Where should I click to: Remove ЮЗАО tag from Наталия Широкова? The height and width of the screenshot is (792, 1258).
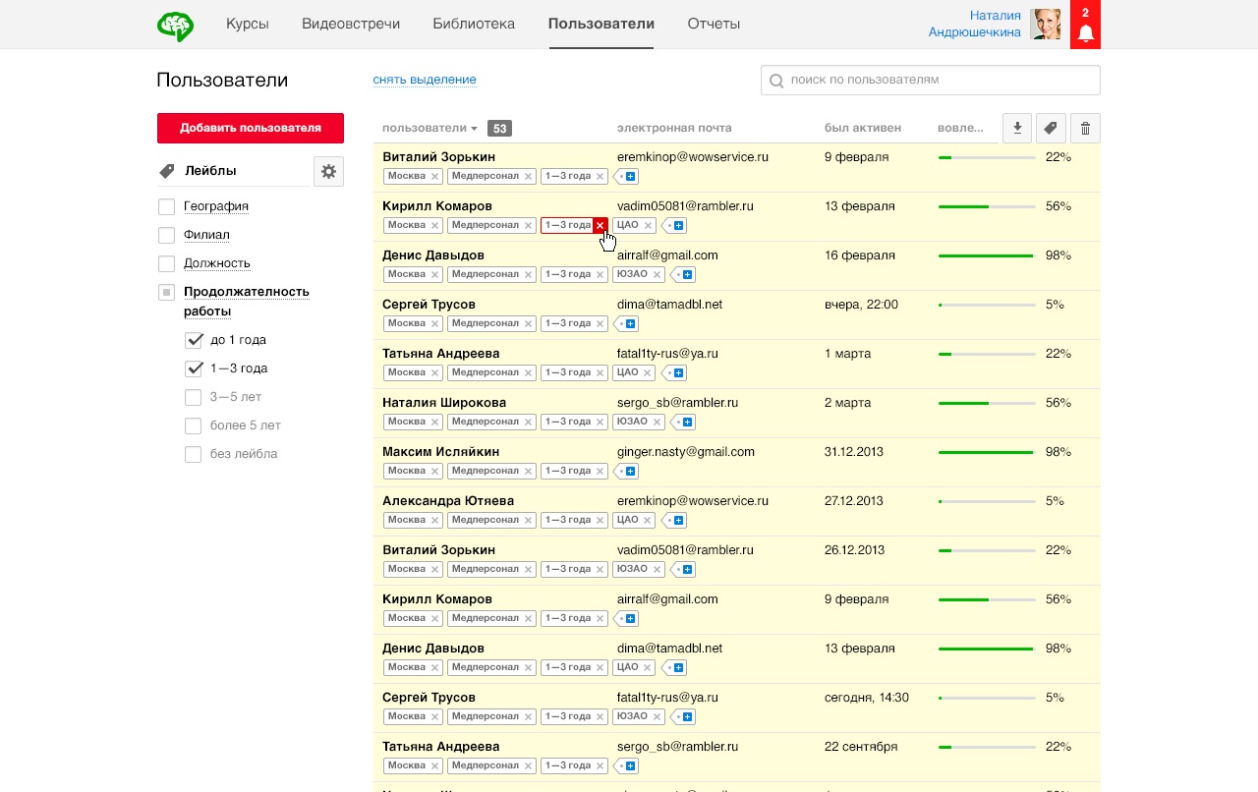pyautogui.click(x=658, y=422)
